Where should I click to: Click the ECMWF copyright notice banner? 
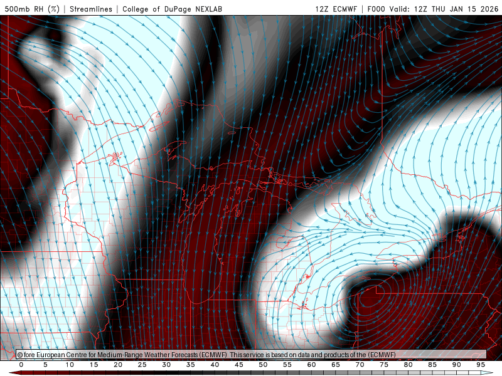click(x=252, y=355)
